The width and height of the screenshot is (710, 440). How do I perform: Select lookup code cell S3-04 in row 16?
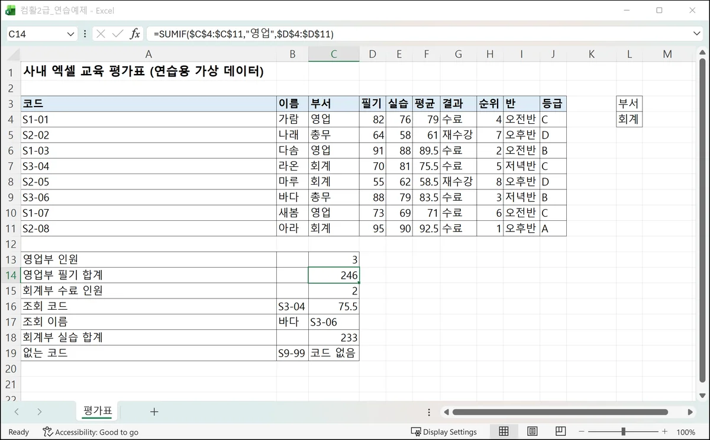click(x=292, y=306)
